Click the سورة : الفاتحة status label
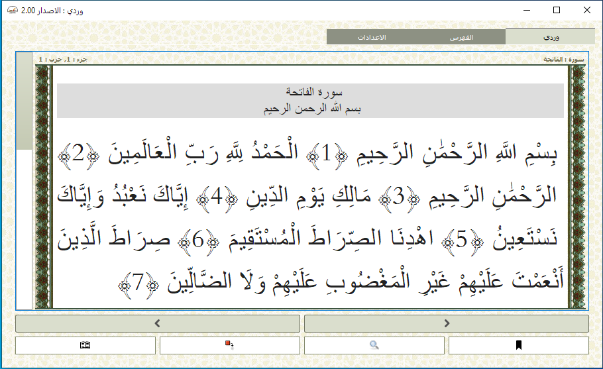 click(x=563, y=59)
